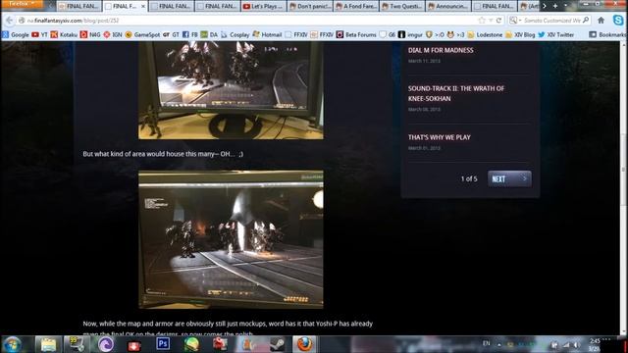Go to the home page icon
The width and height of the screenshot is (628, 353).
pyautogui.click(x=601, y=20)
